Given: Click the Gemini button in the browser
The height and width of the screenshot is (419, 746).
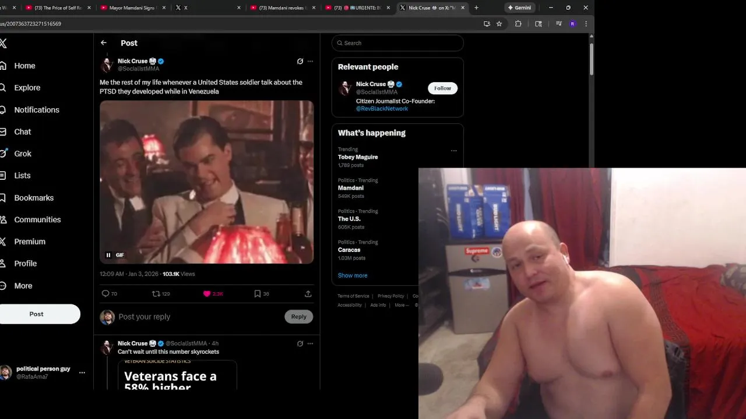Looking at the screenshot, I should tap(519, 8).
